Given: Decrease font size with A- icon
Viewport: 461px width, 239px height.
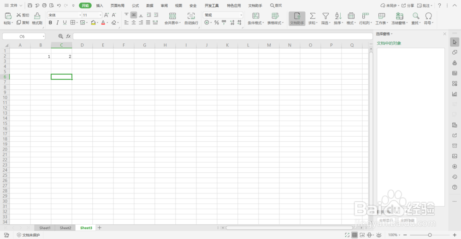Looking at the screenshot, I should click(114, 15).
